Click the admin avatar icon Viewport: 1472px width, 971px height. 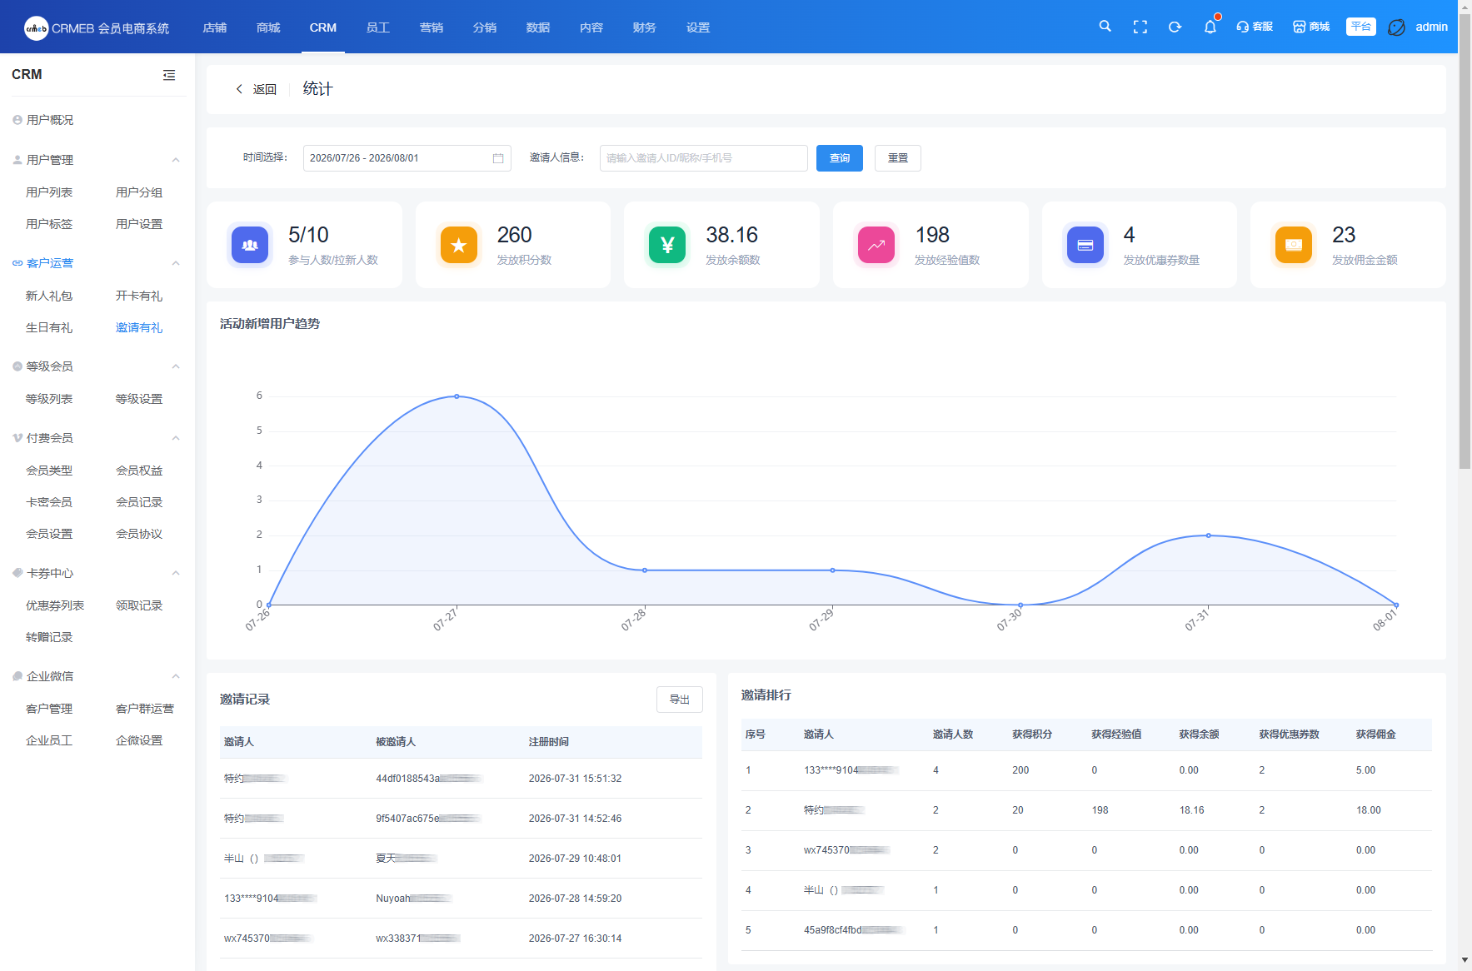click(1397, 27)
